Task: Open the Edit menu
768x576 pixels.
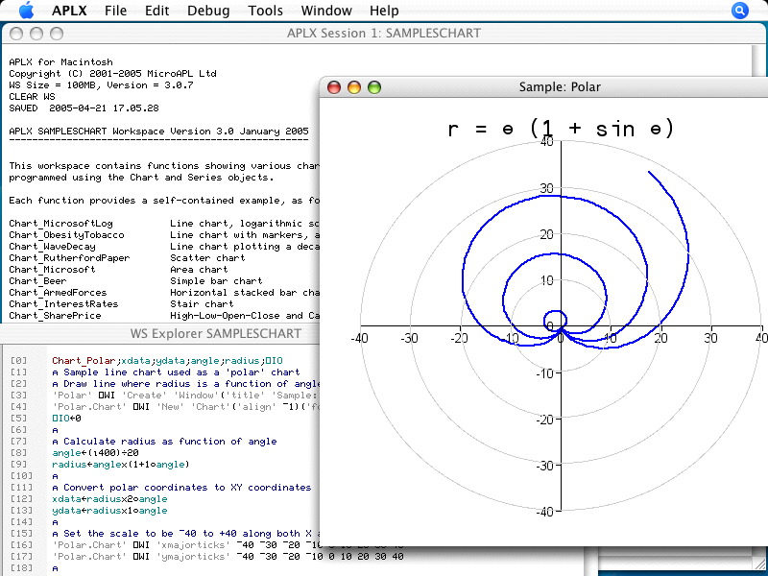Action: pyautogui.click(x=157, y=11)
